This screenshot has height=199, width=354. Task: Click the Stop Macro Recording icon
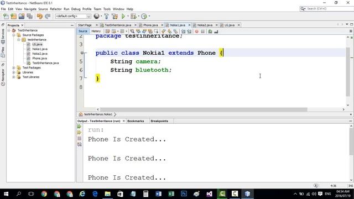202,32
